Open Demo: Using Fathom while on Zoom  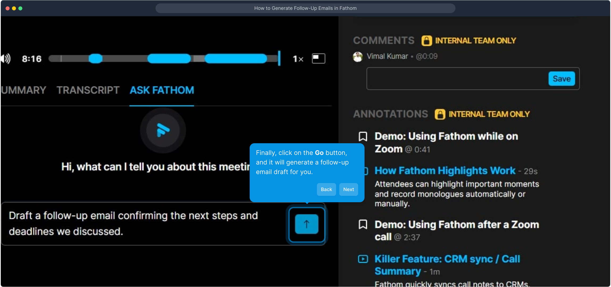click(446, 142)
